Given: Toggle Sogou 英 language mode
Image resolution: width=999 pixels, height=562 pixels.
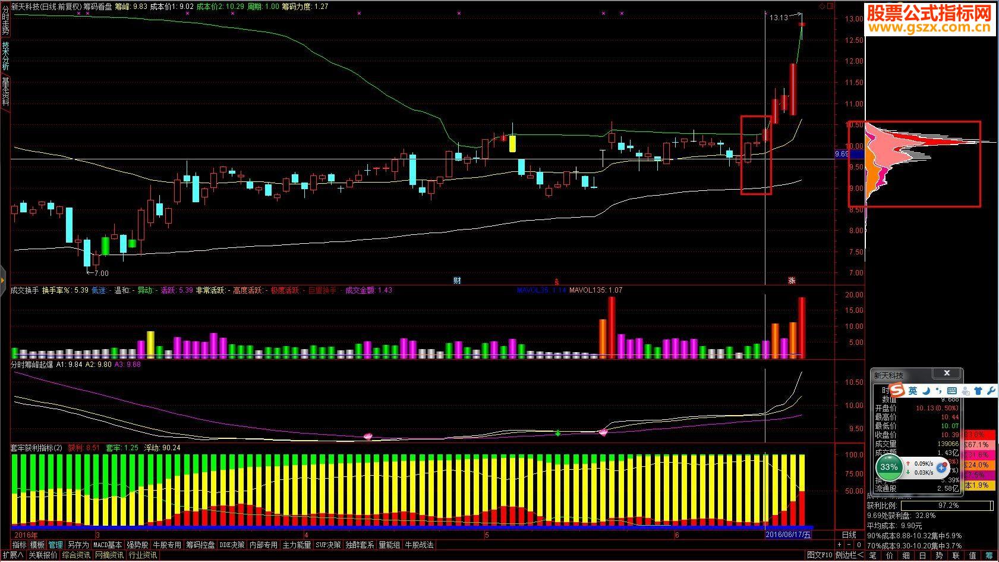Looking at the screenshot, I should pos(913,391).
